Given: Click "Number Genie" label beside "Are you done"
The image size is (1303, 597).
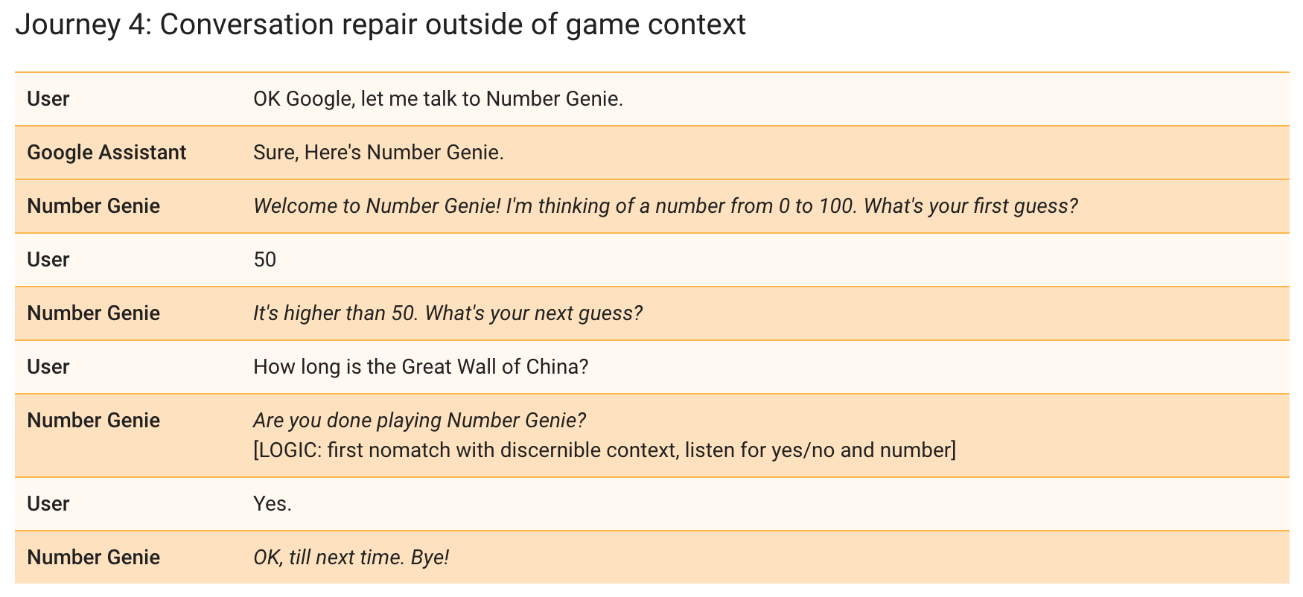Looking at the screenshot, I should point(93,421).
